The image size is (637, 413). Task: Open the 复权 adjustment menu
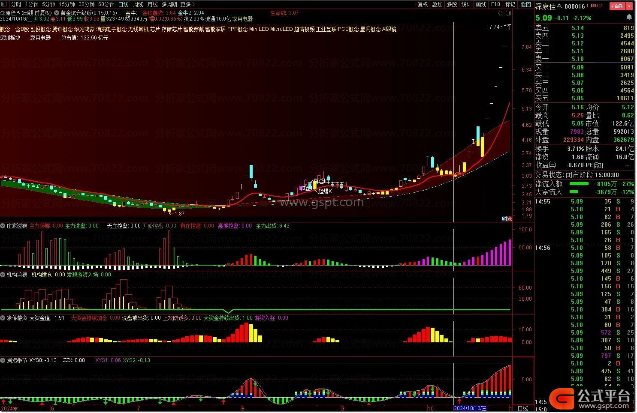(423, 4)
